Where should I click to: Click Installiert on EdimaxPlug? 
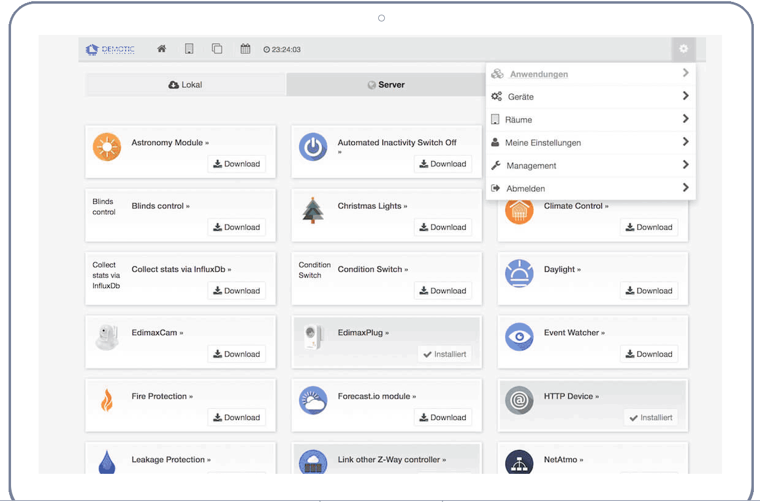(x=445, y=354)
